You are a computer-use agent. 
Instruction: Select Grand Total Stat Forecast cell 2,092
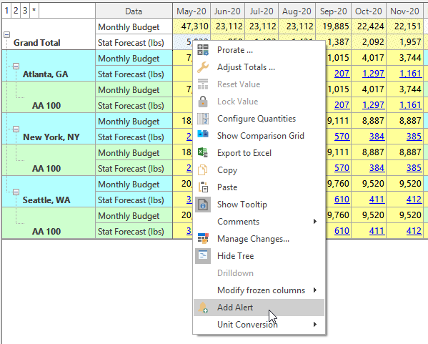click(x=369, y=42)
